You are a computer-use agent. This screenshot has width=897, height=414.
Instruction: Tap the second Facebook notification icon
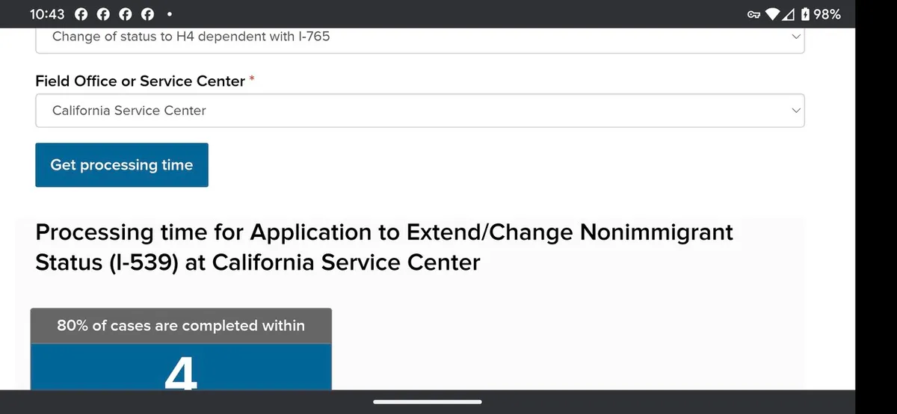(x=104, y=14)
